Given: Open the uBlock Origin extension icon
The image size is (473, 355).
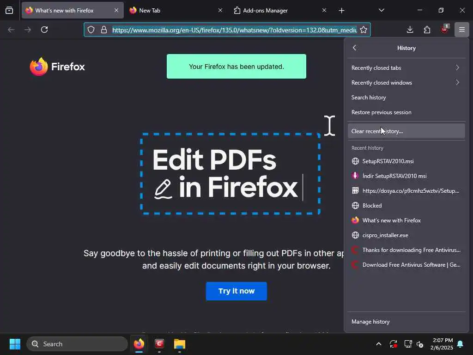Looking at the screenshot, I should click(x=444, y=29).
